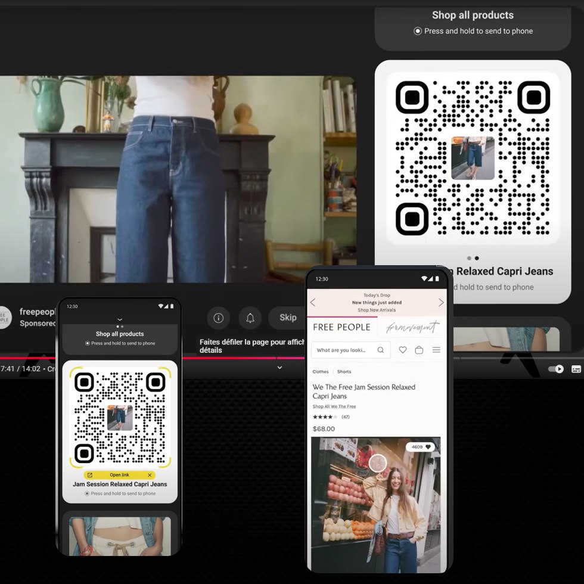Viewport: 584px width, 584px height.
Task: Open the 'Shop All We The Free' link
Action: pyautogui.click(x=334, y=406)
